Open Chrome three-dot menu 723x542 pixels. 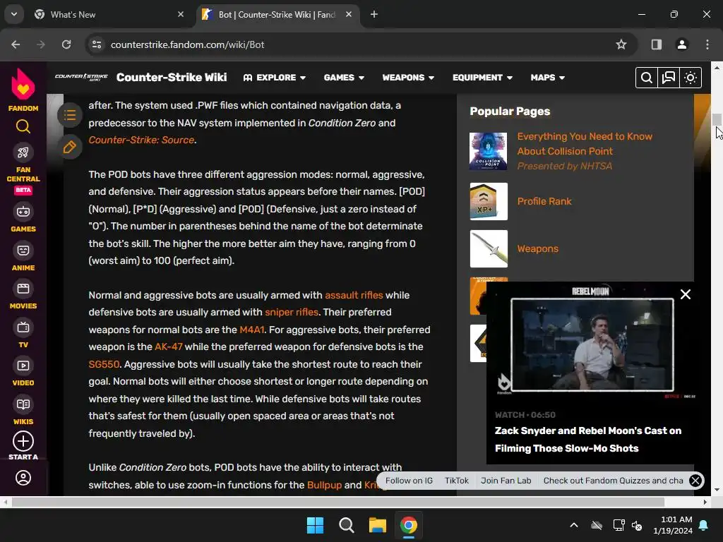pos(707,44)
